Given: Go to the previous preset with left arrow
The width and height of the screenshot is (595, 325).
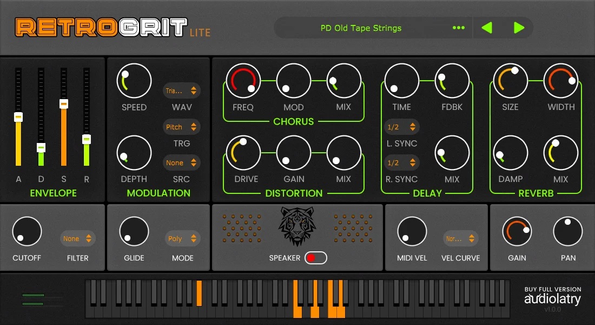Looking at the screenshot, I should (x=487, y=28).
